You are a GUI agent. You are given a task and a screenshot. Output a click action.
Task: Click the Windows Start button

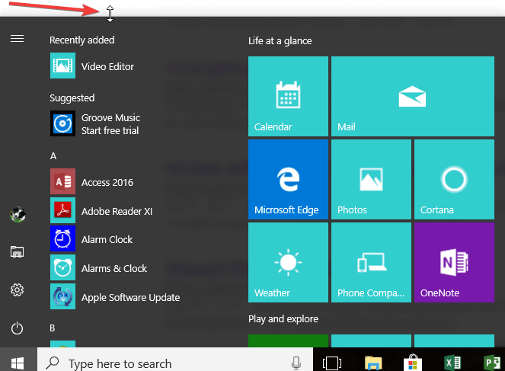tap(18, 363)
